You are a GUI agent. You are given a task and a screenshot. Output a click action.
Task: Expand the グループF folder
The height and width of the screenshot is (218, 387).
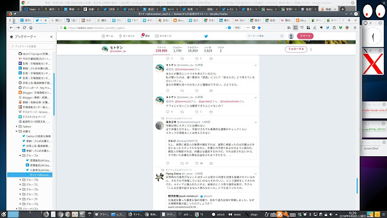(20, 199)
